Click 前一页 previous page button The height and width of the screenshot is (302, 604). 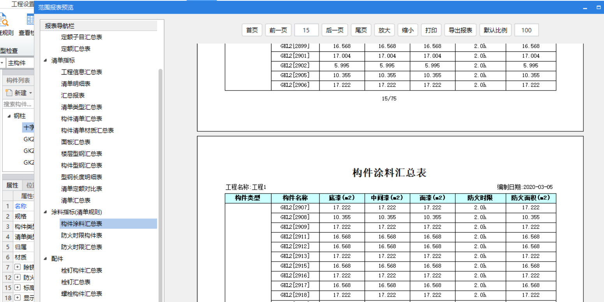pos(278,30)
